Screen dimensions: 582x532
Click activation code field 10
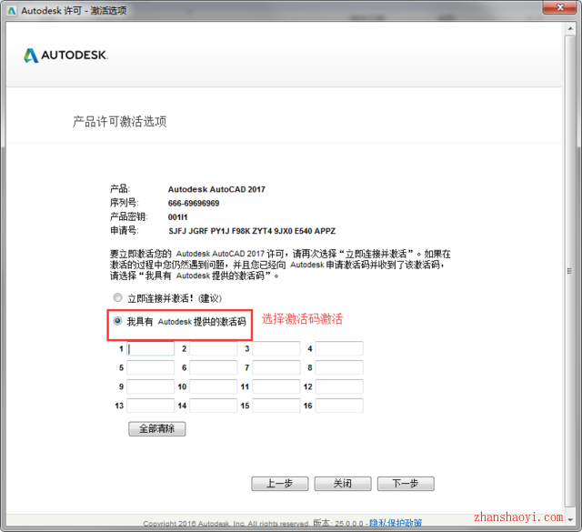pyautogui.click(x=214, y=386)
